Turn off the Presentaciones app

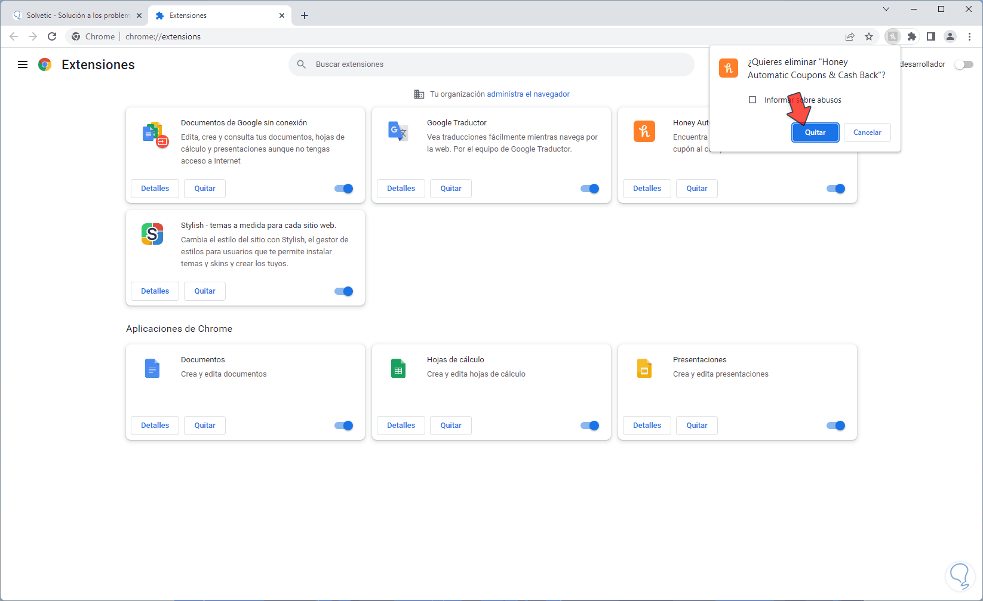coord(836,426)
